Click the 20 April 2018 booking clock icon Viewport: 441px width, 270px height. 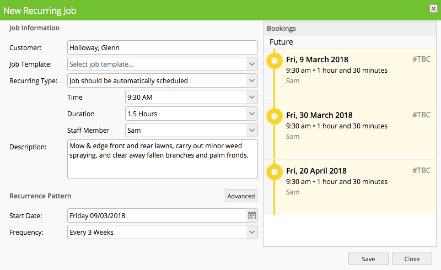(x=273, y=171)
